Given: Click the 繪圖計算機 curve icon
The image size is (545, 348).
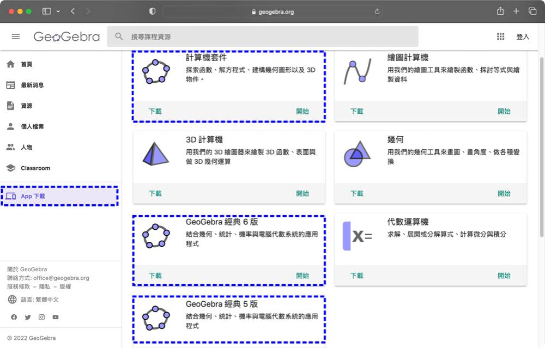Looking at the screenshot, I should 358,71.
